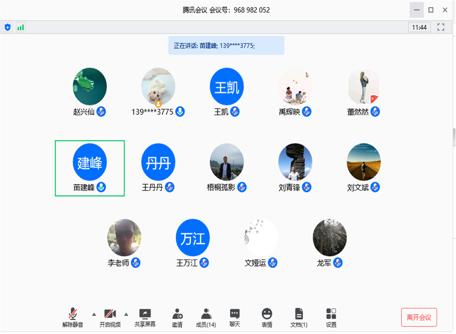Select 李老师's sunglasses photo avatar
Viewport: 456px width, 334px height.
point(124,237)
